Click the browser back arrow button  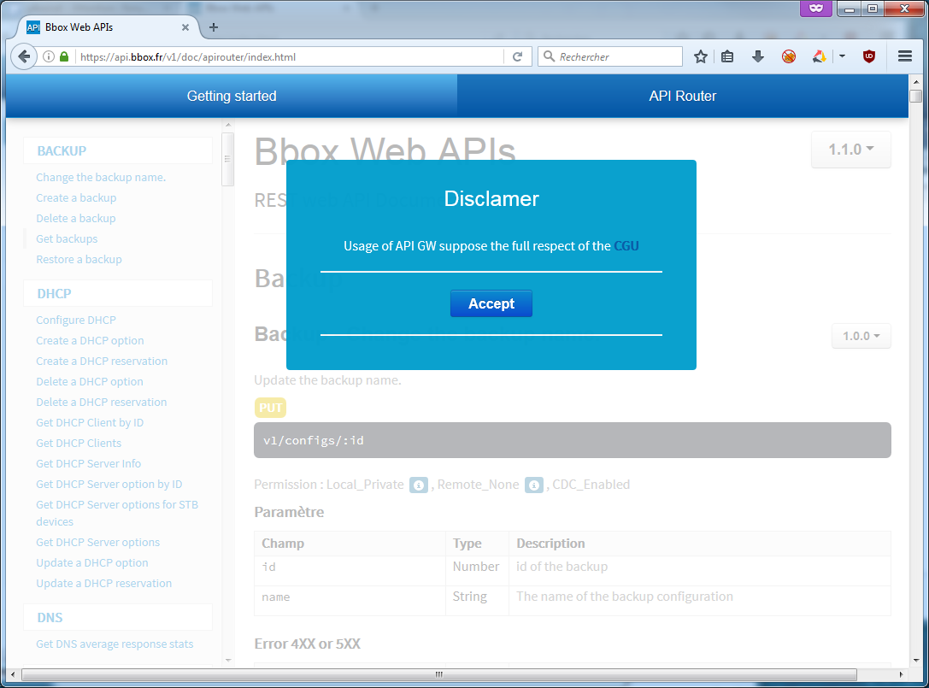(x=24, y=56)
